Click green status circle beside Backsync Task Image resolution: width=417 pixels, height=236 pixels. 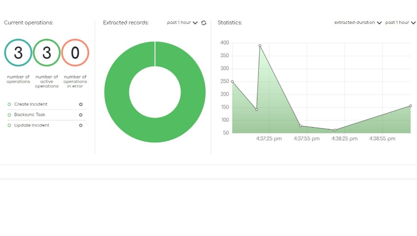coord(9,115)
